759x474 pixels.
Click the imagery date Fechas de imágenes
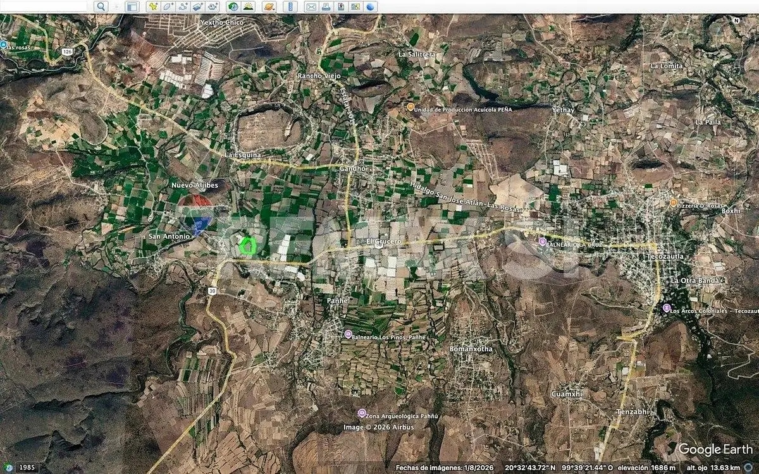444,468
